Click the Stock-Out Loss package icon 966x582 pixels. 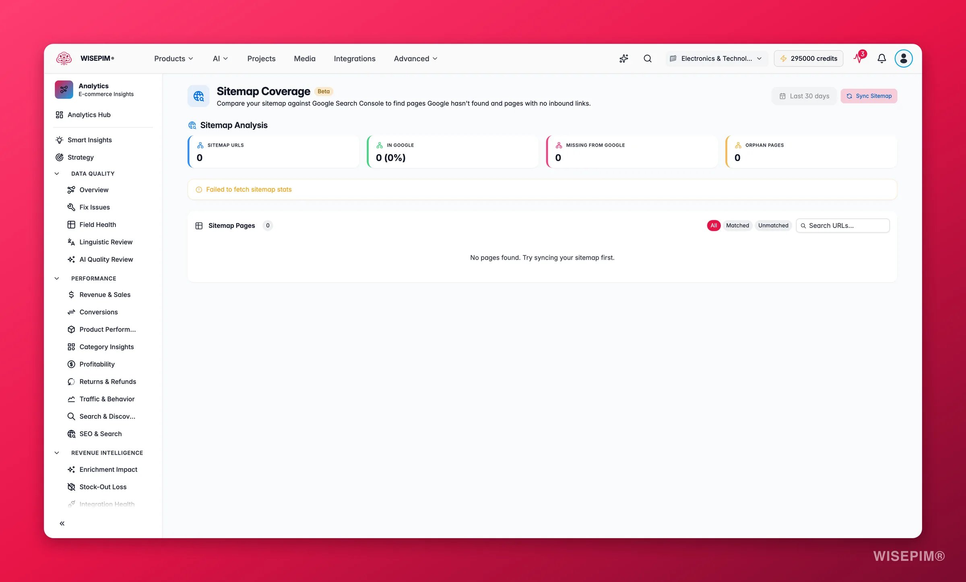point(71,487)
